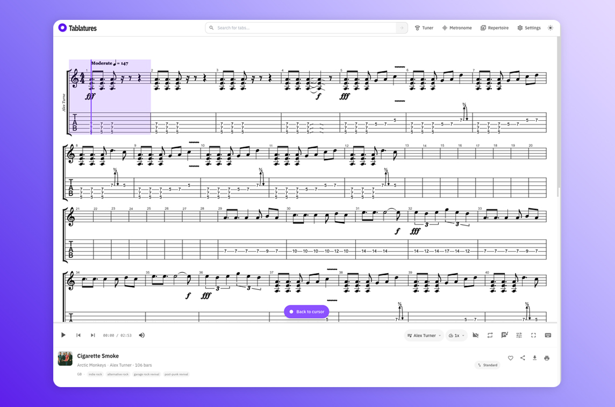615x407 pixels.
Task: Share the tab
Action: (x=523, y=358)
